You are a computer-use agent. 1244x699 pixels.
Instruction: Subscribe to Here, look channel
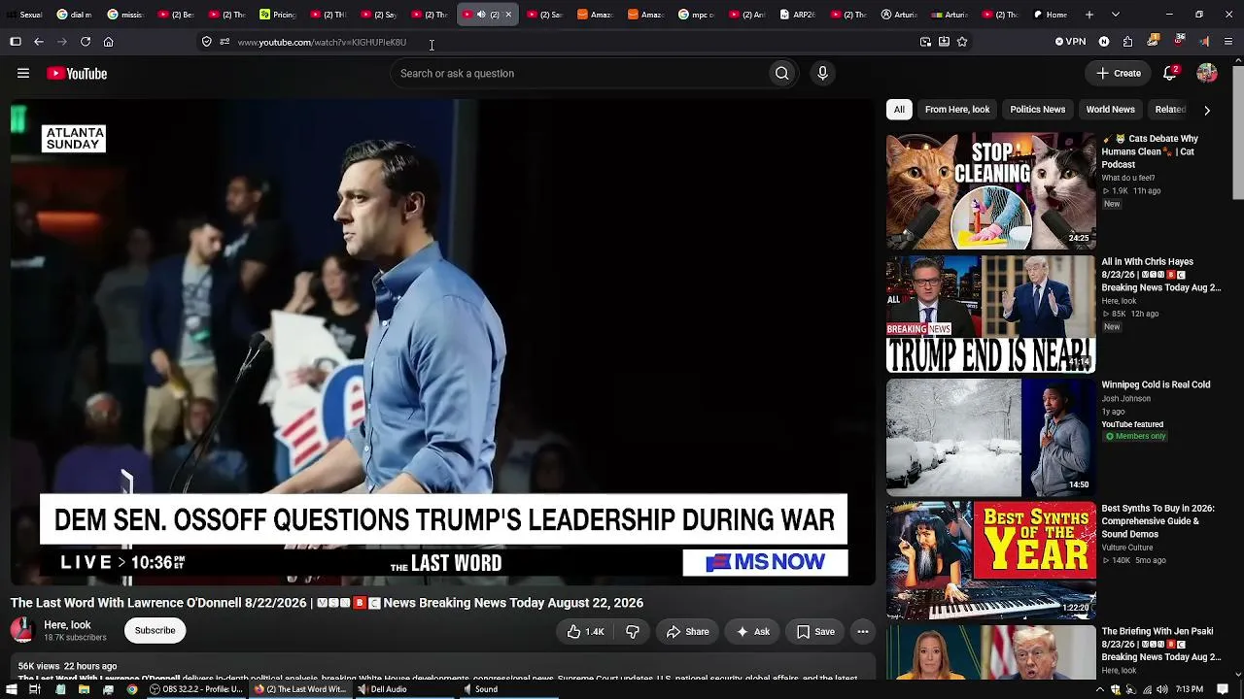coord(155,631)
